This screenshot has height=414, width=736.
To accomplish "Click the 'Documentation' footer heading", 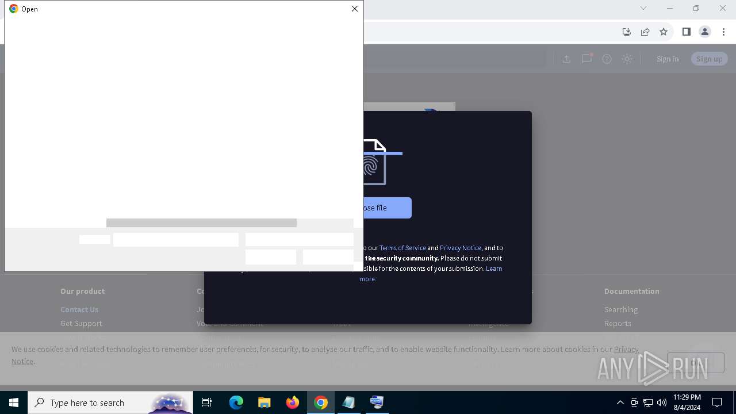I will point(631,291).
